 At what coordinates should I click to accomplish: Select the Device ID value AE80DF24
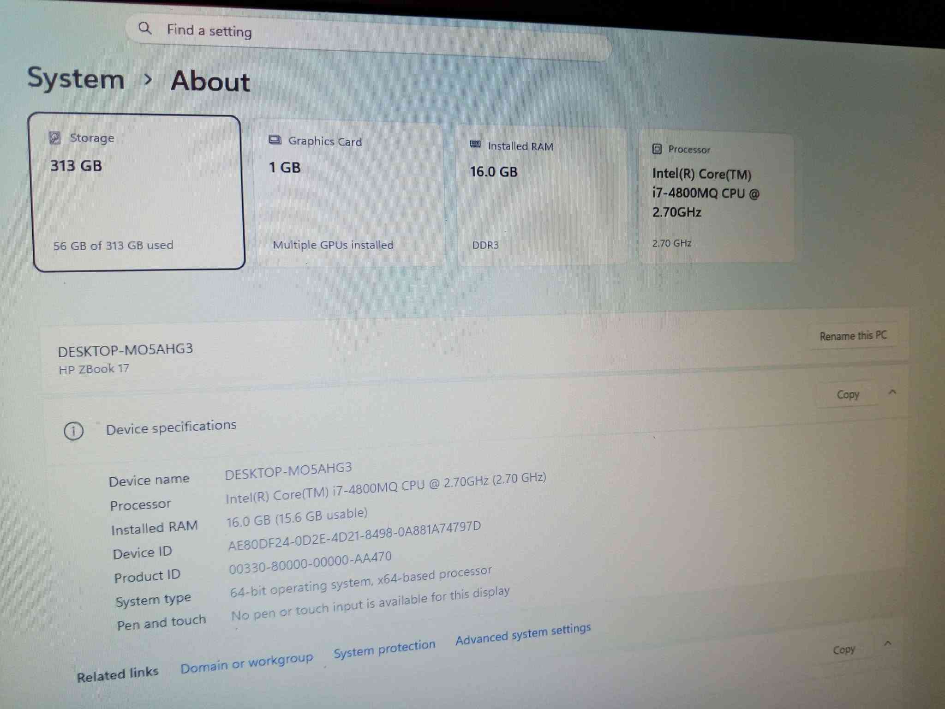click(x=354, y=536)
